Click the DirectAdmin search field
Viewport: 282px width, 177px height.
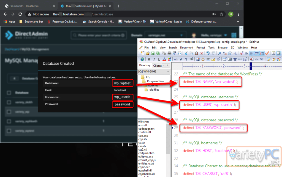(x=99, y=35)
